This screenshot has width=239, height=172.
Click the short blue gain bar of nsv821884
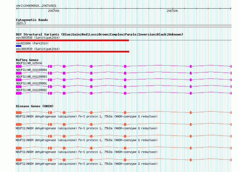point(19,46)
